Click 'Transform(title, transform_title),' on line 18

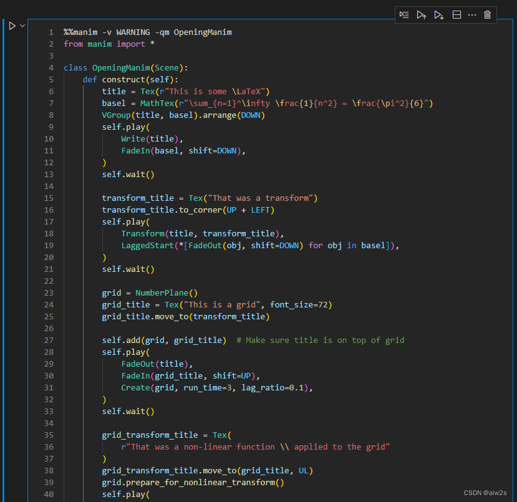coord(203,234)
